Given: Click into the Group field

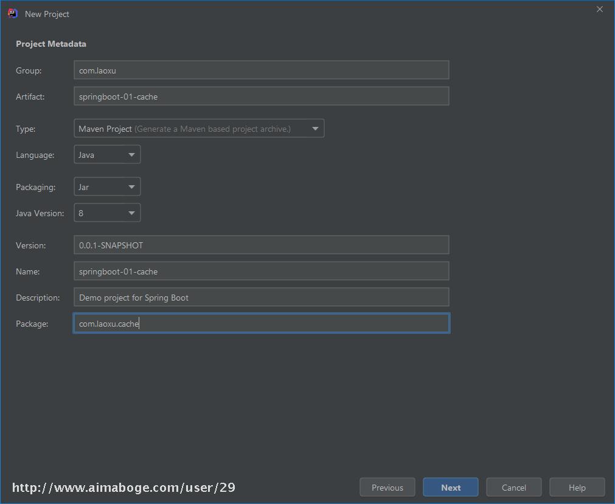Looking at the screenshot, I should (261, 70).
